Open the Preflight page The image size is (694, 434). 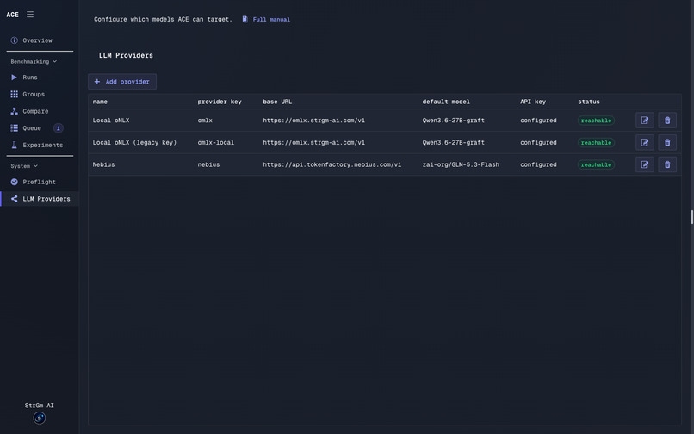pos(40,182)
